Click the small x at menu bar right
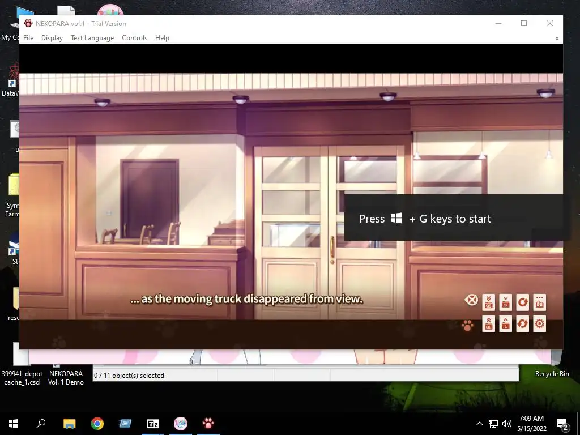 tap(557, 38)
